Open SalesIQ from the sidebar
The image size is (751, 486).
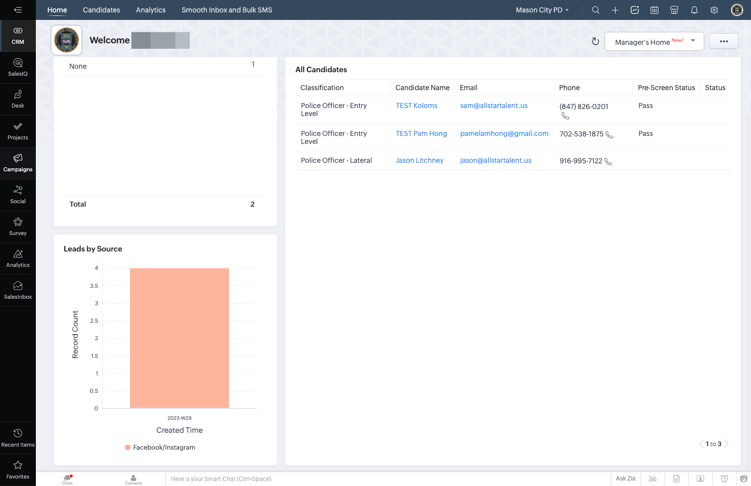pos(18,68)
